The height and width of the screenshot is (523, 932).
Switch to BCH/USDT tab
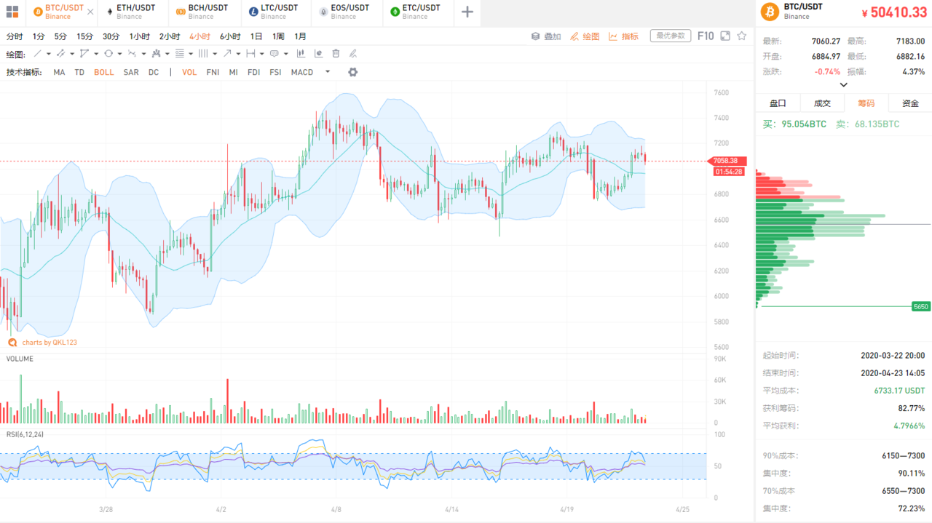coord(206,12)
